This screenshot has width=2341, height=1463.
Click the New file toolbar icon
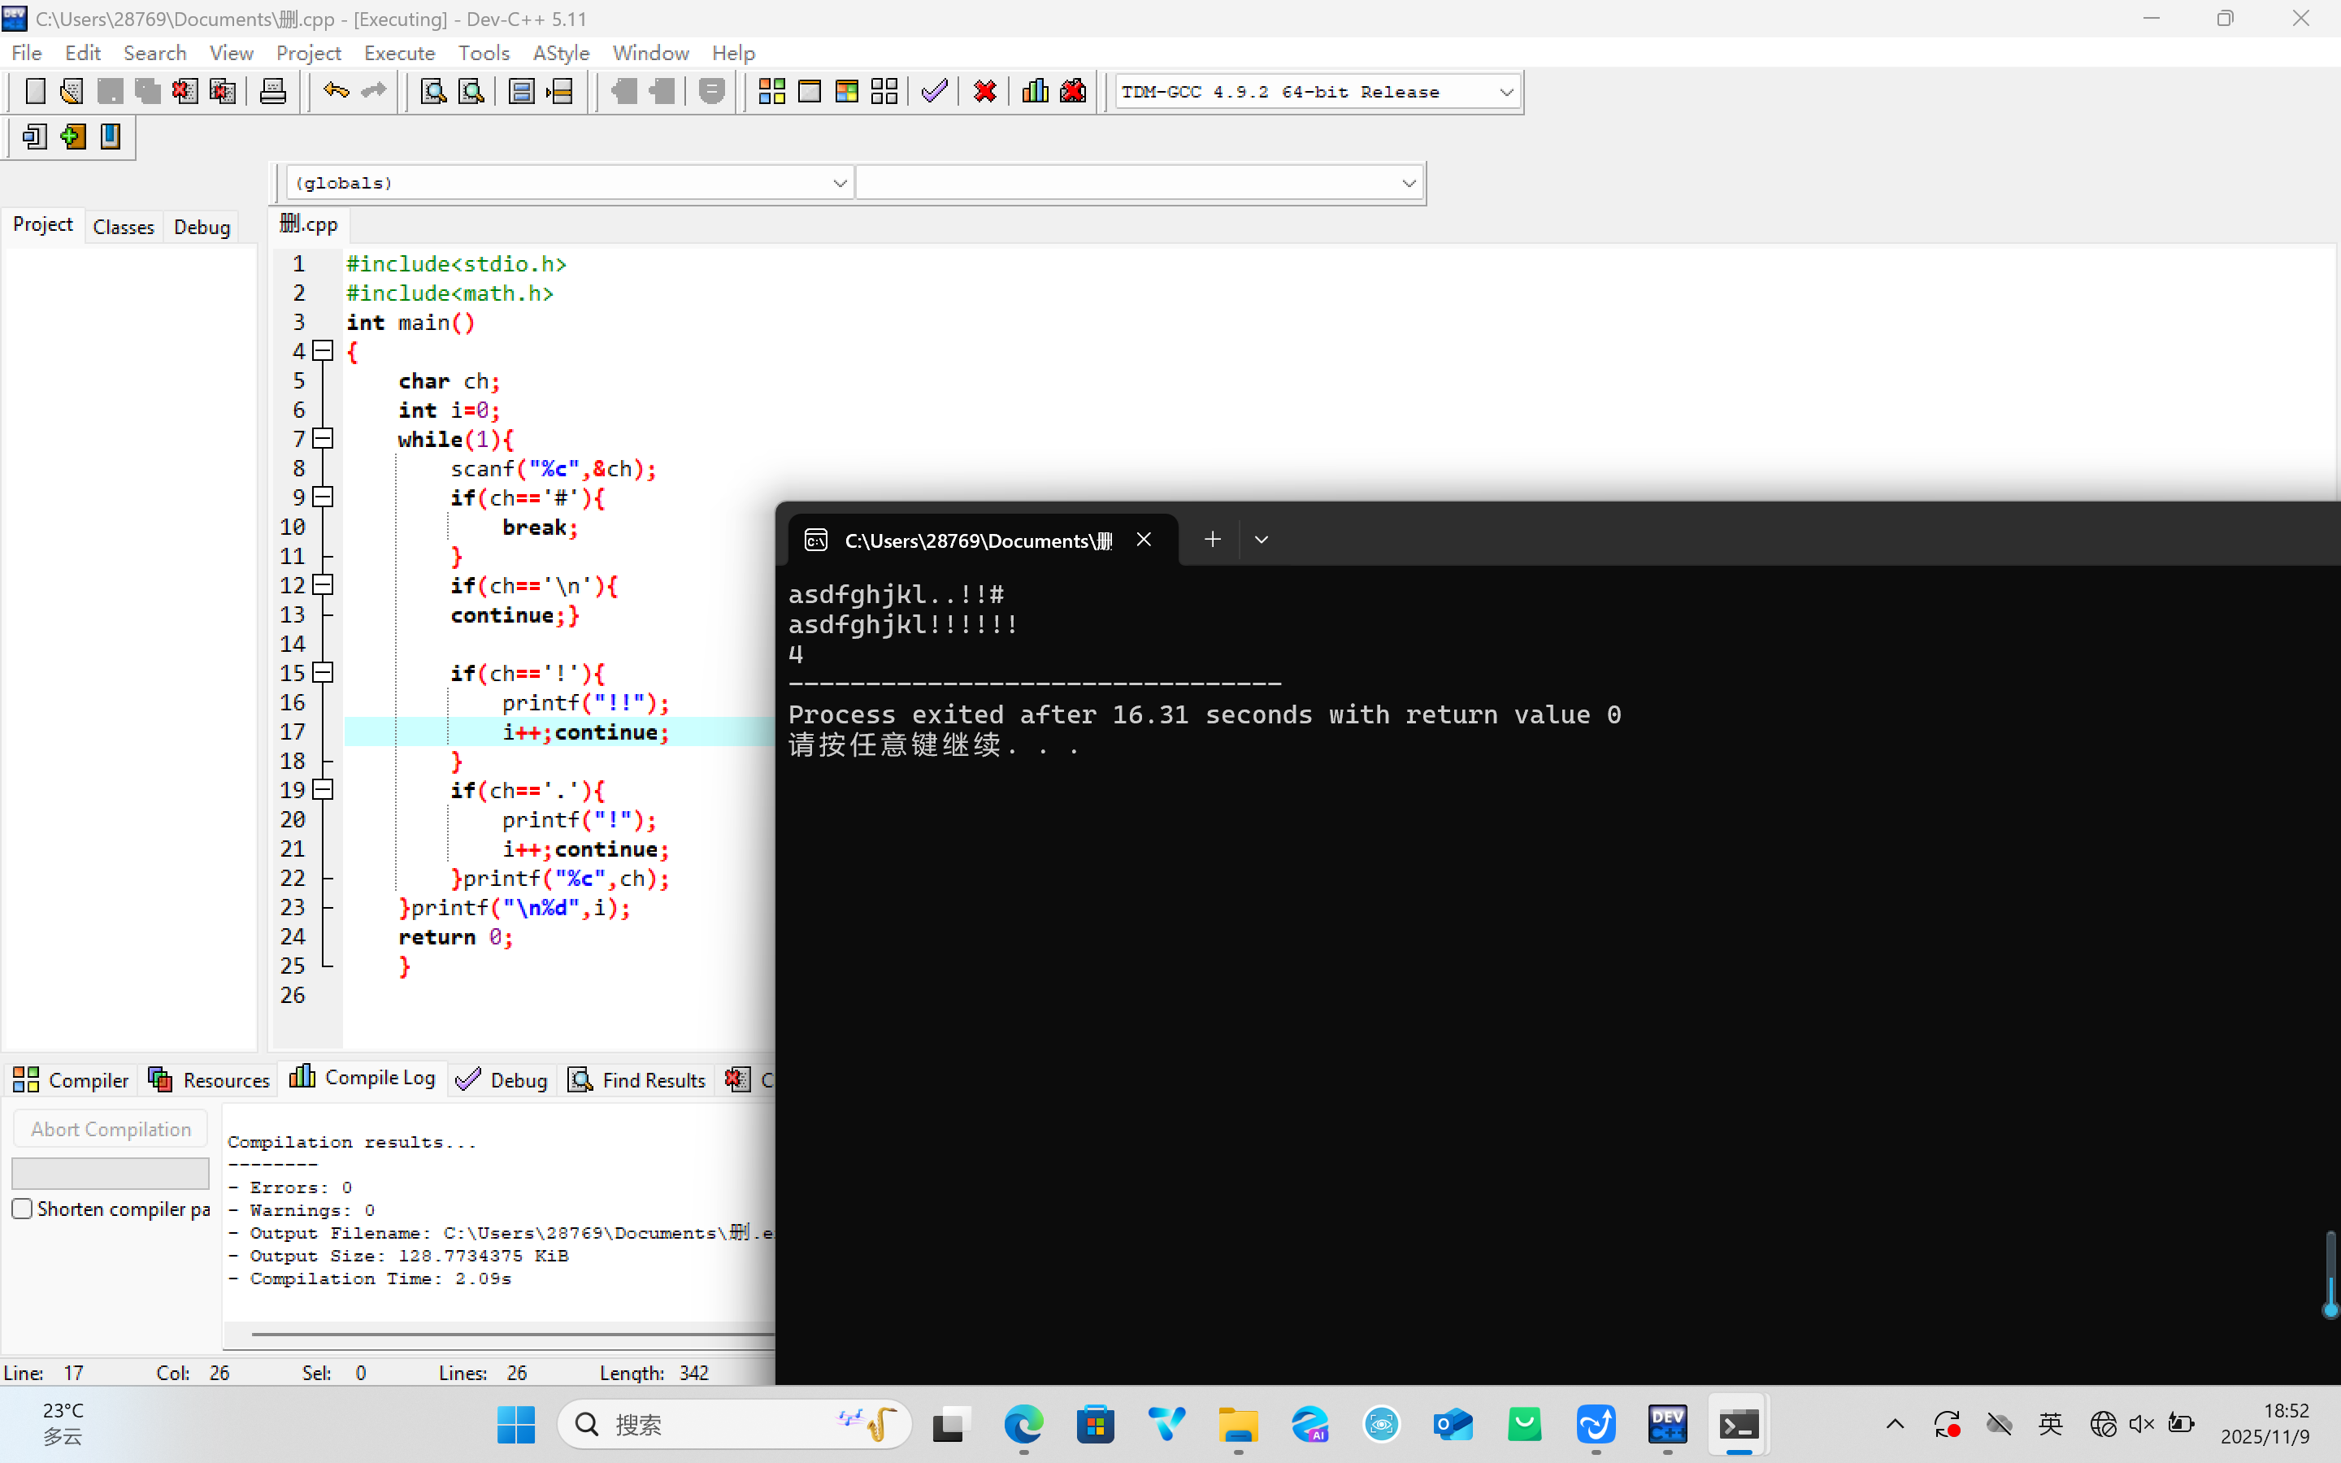35,92
